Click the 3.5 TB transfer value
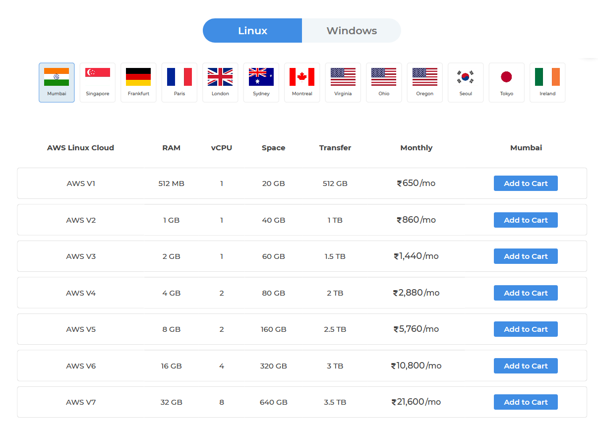Screen dimensions: 598x433 pyautogui.click(x=335, y=402)
